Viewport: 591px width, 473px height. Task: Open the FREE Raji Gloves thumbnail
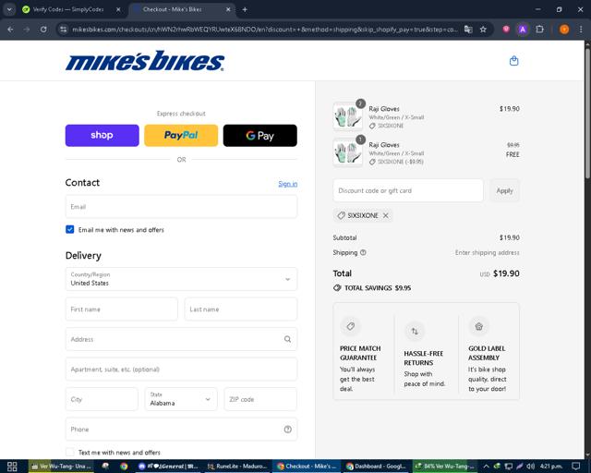click(x=347, y=152)
